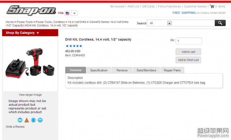
Task: Expand Shop By Category menu
Action: click(x=30, y=33)
